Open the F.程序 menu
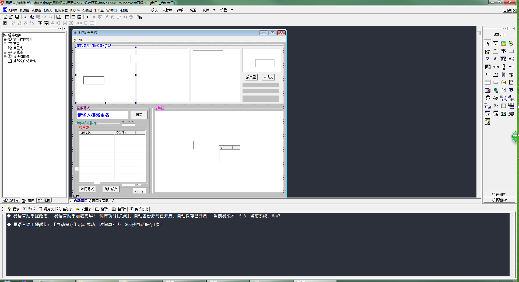The image size is (519, 282). pos(13,11)
